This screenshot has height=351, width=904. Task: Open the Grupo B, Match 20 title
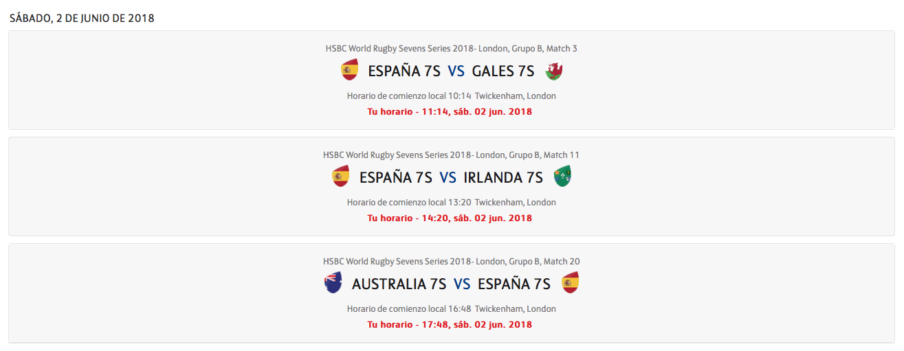[452, 261]
